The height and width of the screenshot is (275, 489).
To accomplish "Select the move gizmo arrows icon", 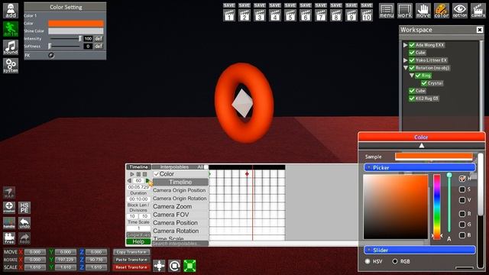I will (x=159, y=266).
